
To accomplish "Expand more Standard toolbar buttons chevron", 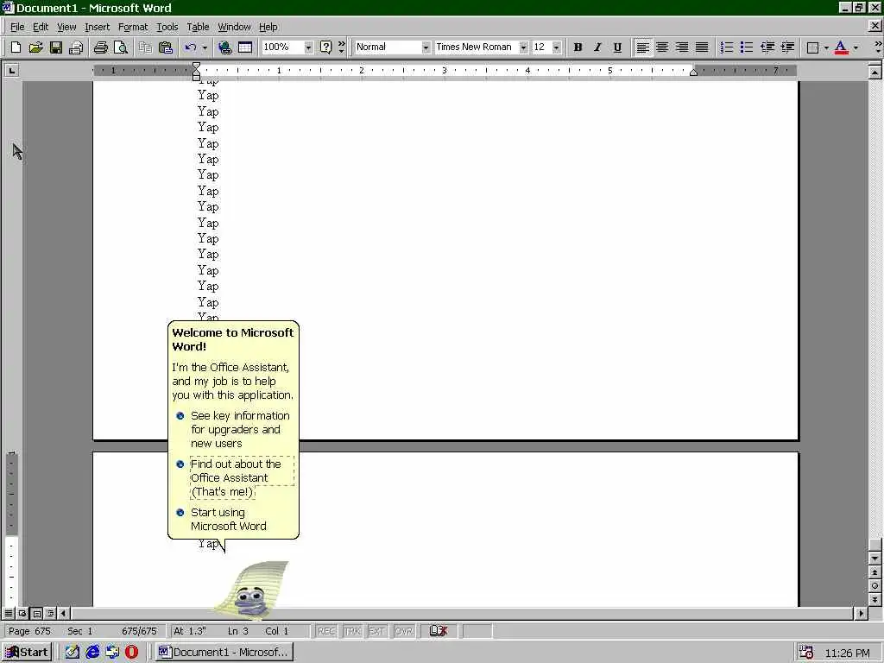I will click(x=342, y=47).
